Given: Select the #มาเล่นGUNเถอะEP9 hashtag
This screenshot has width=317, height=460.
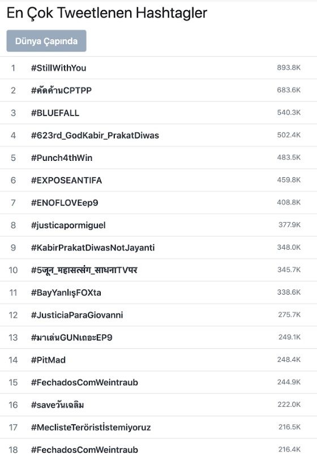Looking at the screenshot, I should (x=71, y=338).
